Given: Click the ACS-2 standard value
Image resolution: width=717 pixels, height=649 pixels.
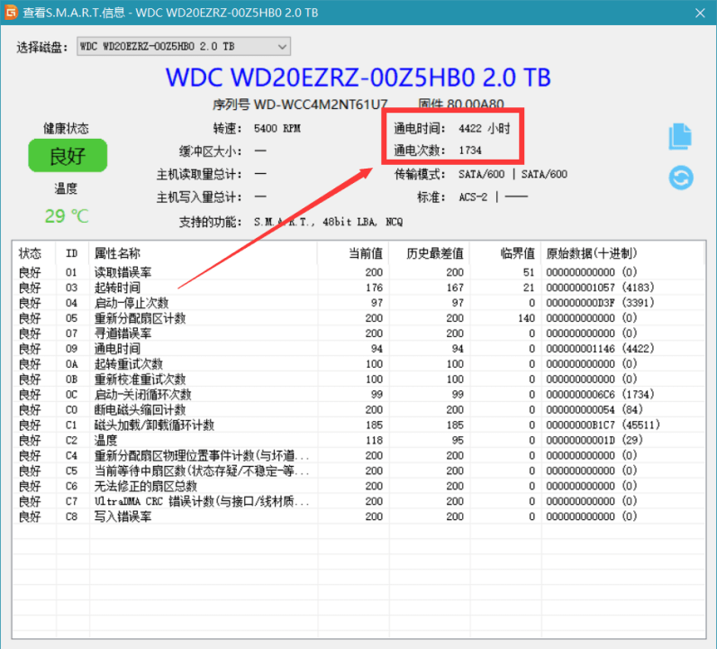Looking at the screenshot, I should tap(473, 197).
